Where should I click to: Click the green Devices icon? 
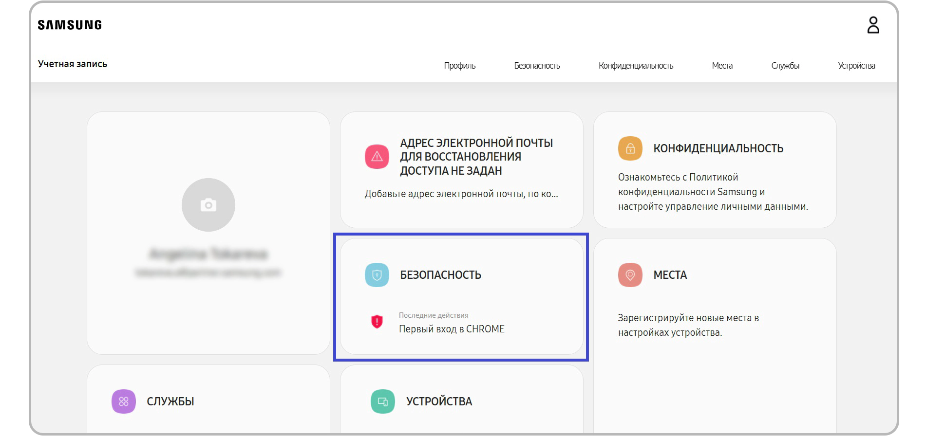point(383,401)
